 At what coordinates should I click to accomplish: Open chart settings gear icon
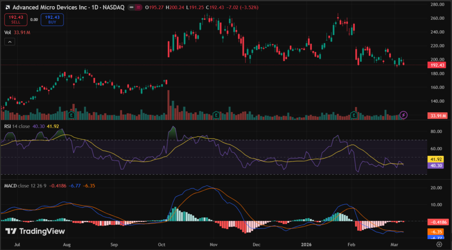click(439, 243)
